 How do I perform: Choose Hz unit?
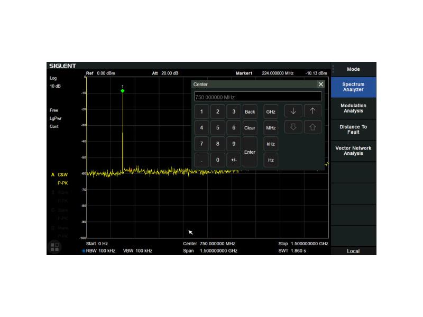click(x=271, y=160)
